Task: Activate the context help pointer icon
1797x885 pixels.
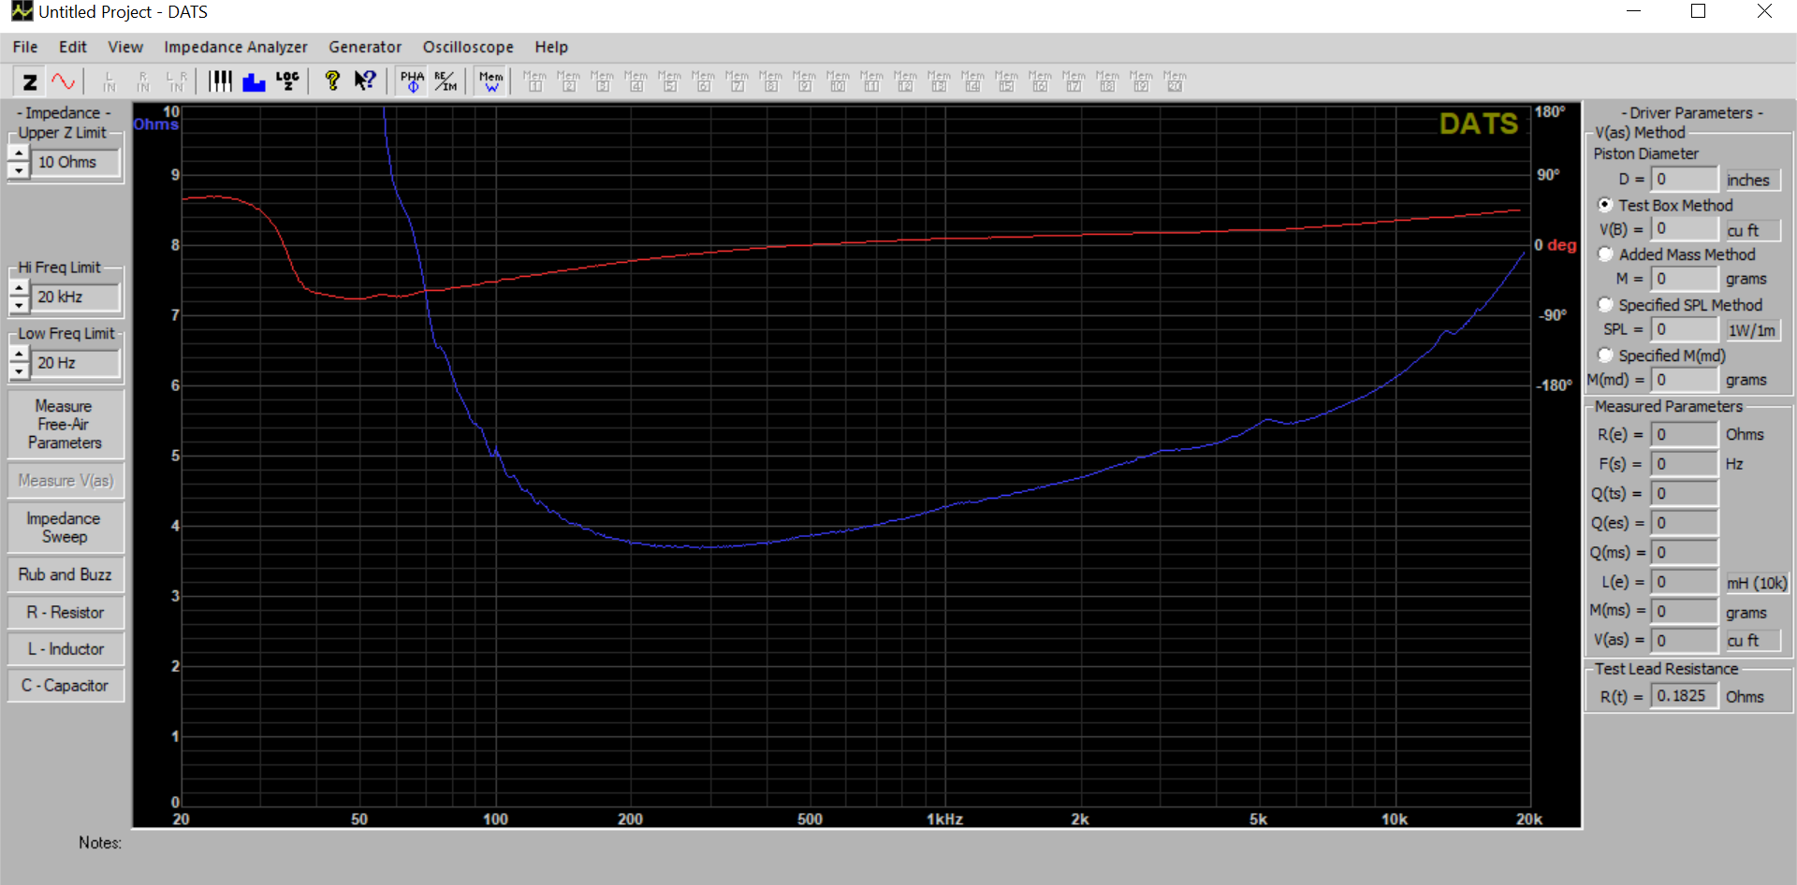Action: (x=365, y=81)
